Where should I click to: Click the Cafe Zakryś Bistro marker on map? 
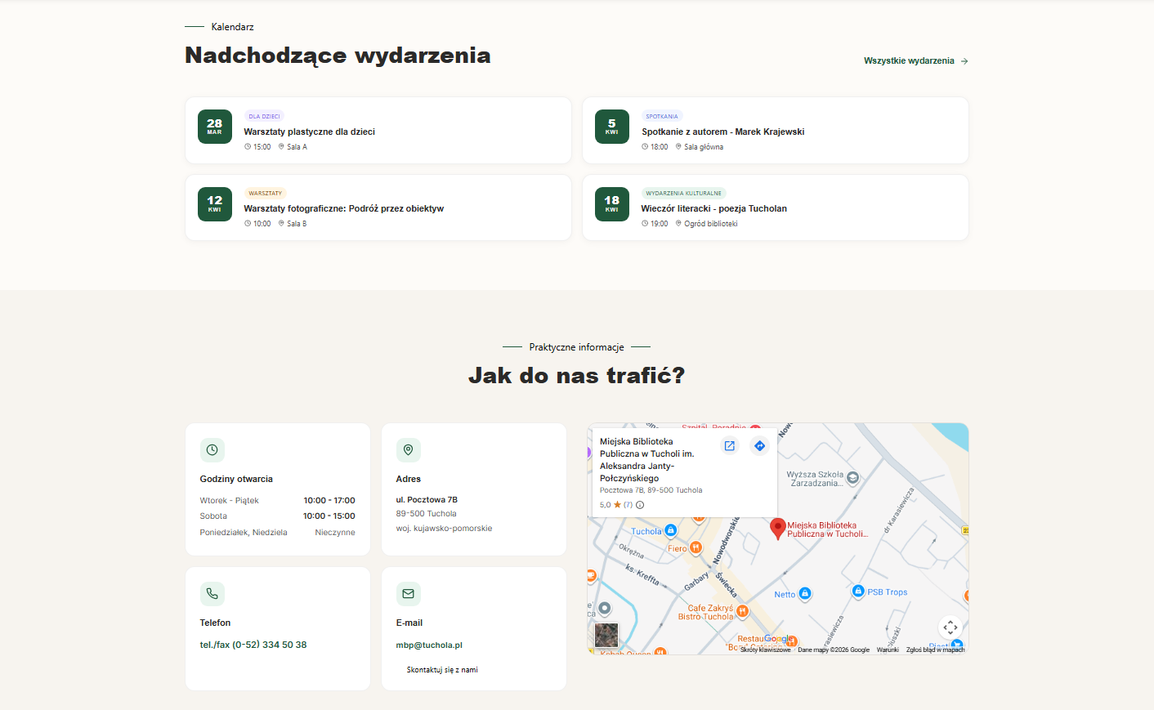(742, 611)
